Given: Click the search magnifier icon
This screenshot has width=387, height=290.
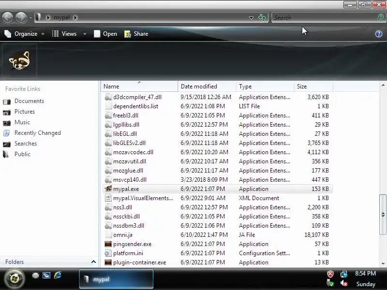Looking at the screenshot, I should tap(380, 17).
